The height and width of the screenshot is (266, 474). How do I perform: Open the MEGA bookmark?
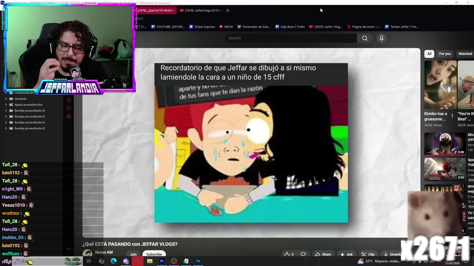[x=226, y=27]
